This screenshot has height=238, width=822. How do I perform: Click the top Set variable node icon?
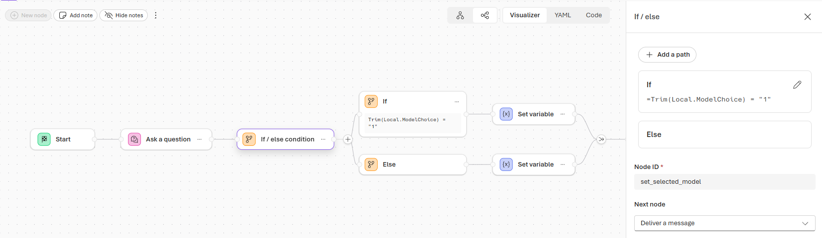tap(506, 114)
